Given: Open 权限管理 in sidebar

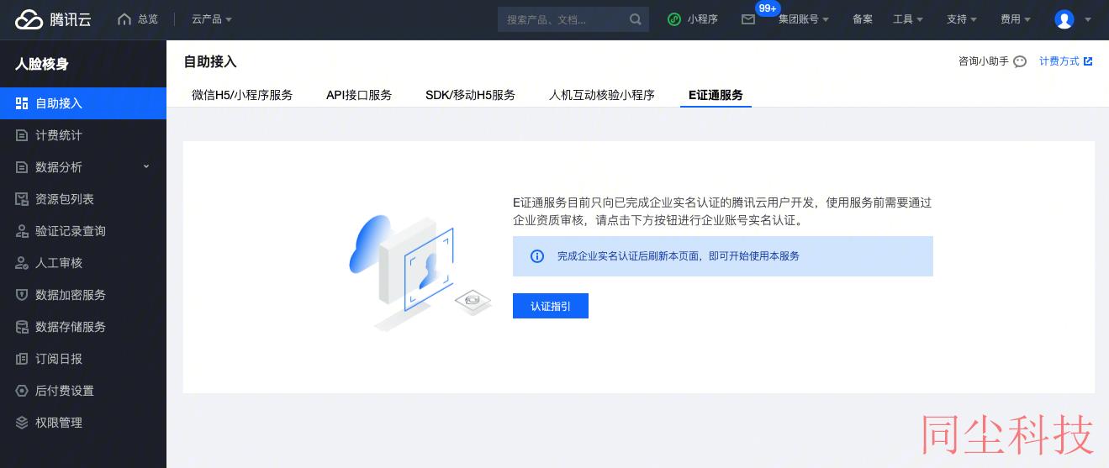Looking at the screenshot, I should 83,423.
